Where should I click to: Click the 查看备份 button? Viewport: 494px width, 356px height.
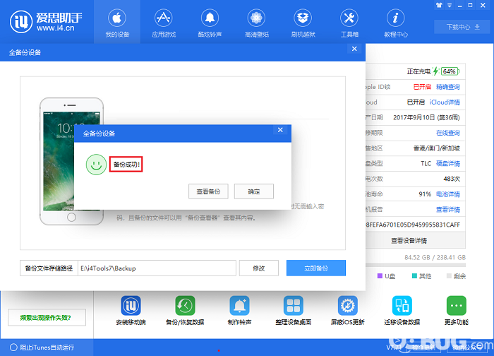208,191
